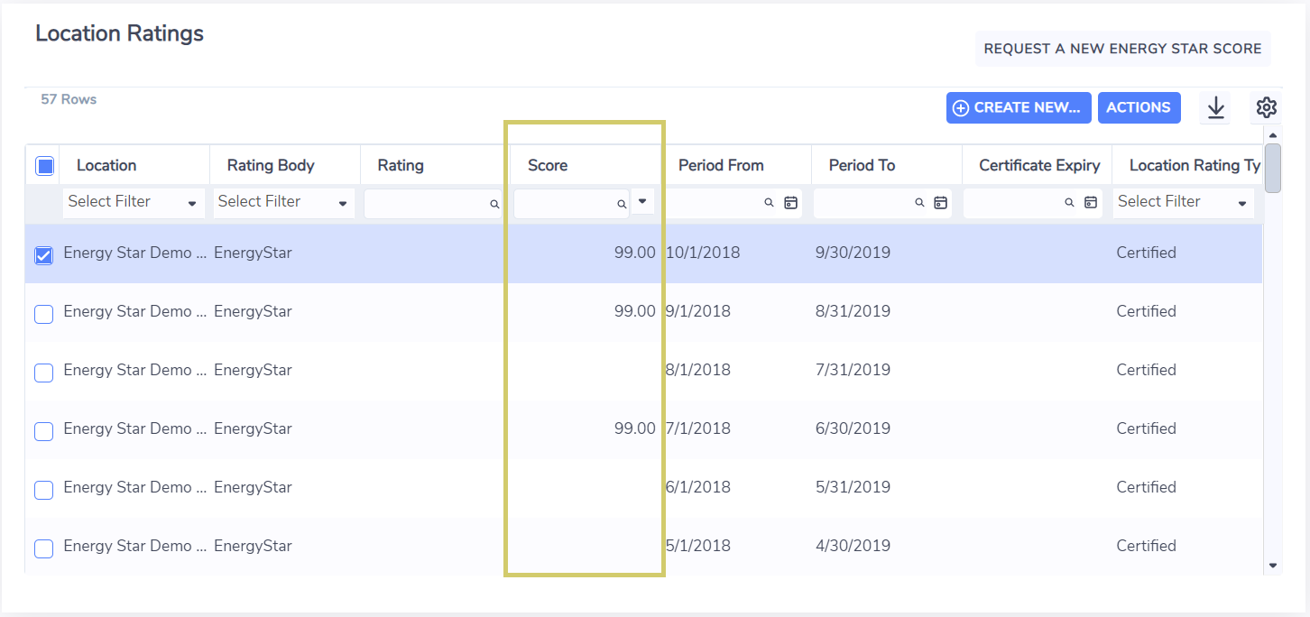This screenshot has width=1310, height=617.
Task: Click score 99.00 in the 7/1/2018 row
Action: [635, 428]
